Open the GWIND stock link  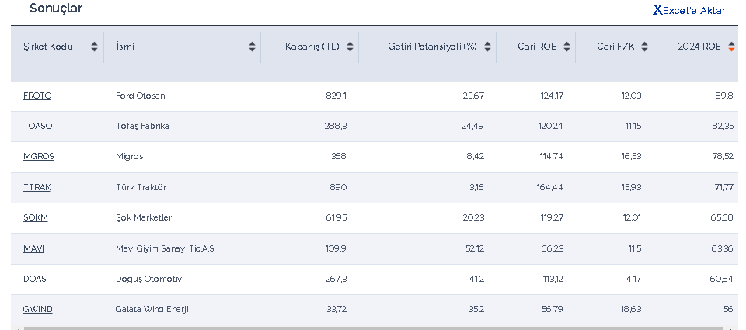coord(37,309)
